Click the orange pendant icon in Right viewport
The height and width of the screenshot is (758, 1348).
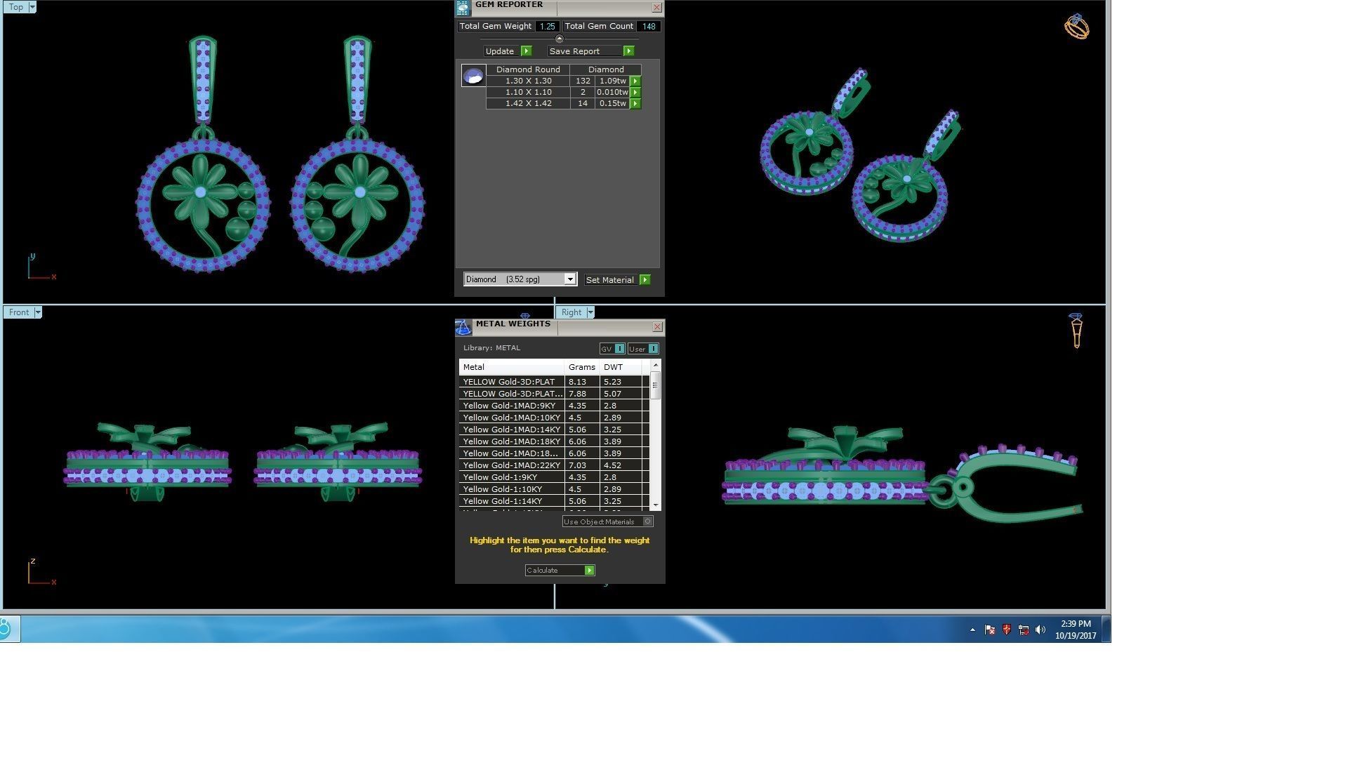tap(1076, 331)
